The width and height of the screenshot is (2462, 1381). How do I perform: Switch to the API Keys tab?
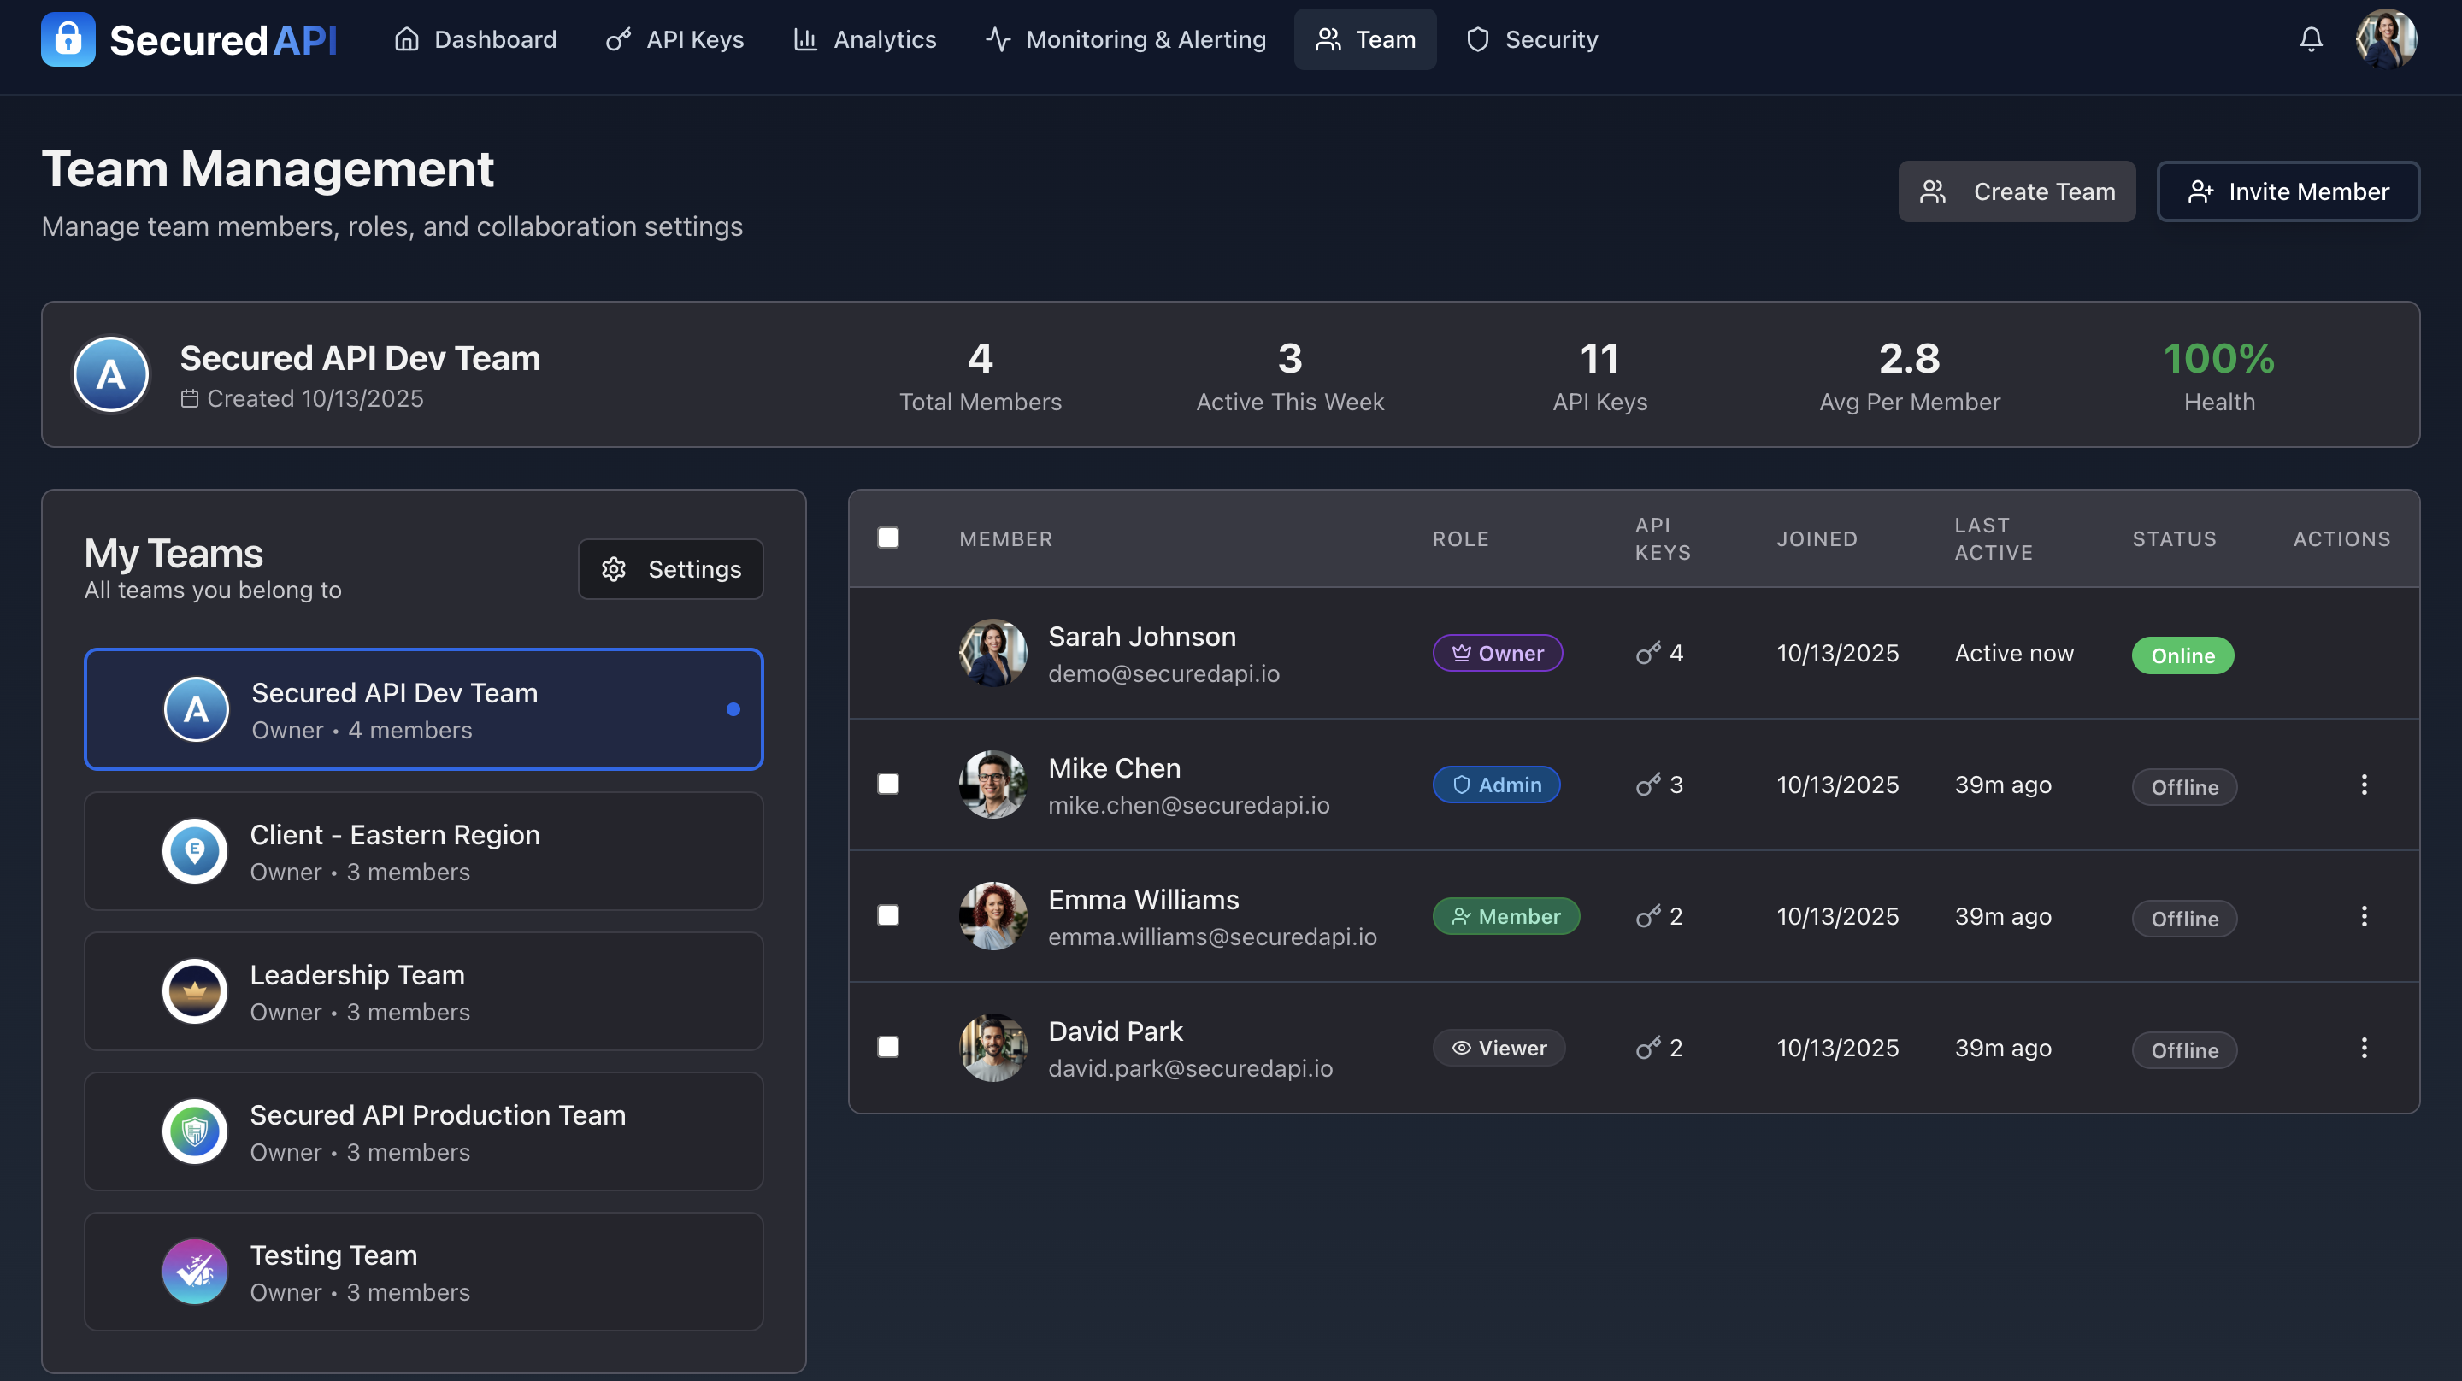click(674, 39)
